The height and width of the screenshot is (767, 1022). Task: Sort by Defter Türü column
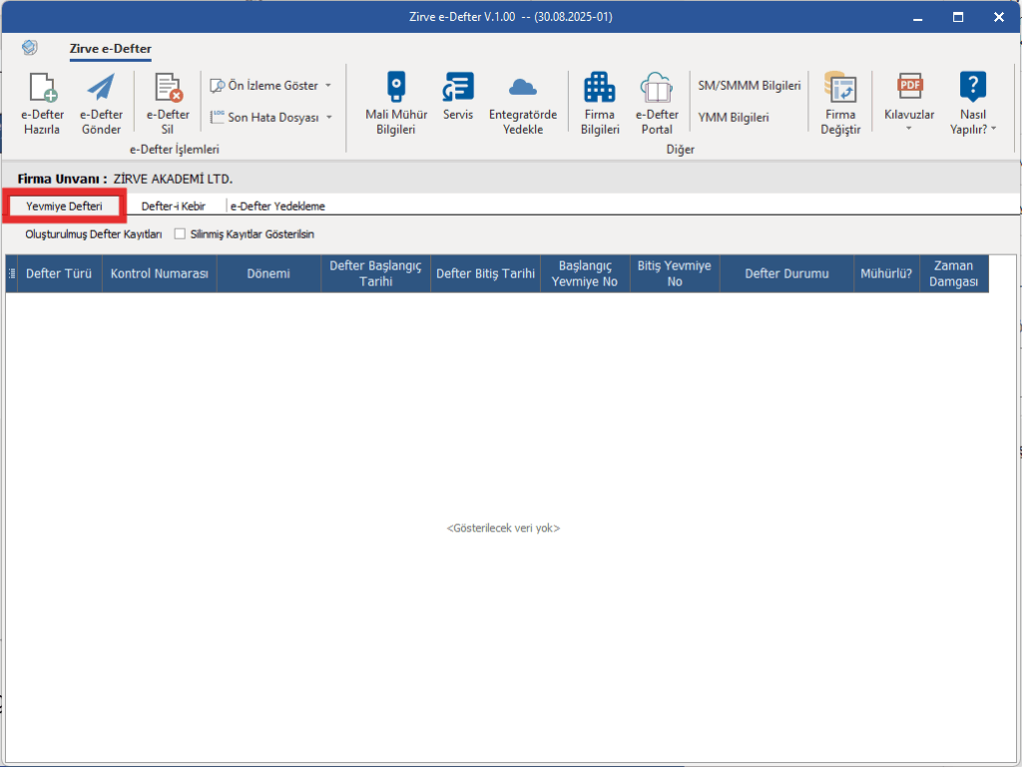click(x=59, y=274)
